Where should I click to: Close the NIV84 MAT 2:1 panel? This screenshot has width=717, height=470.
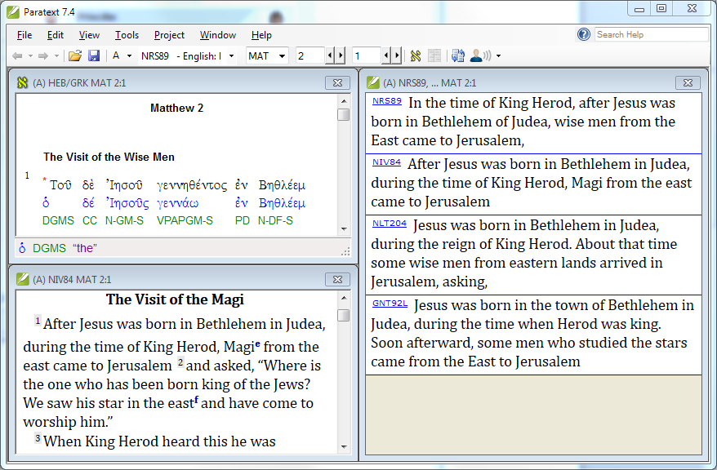coord(337,280)
